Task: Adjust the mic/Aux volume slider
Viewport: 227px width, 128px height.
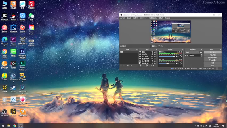Action: [167, 56]
